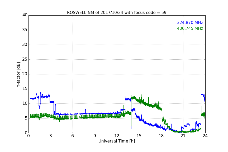Click the y-axis tick label '25'

click(25, 59)
